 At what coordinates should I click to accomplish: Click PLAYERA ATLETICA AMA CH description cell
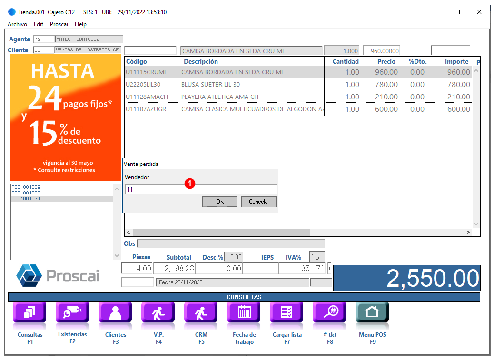[x=252, y=97]
